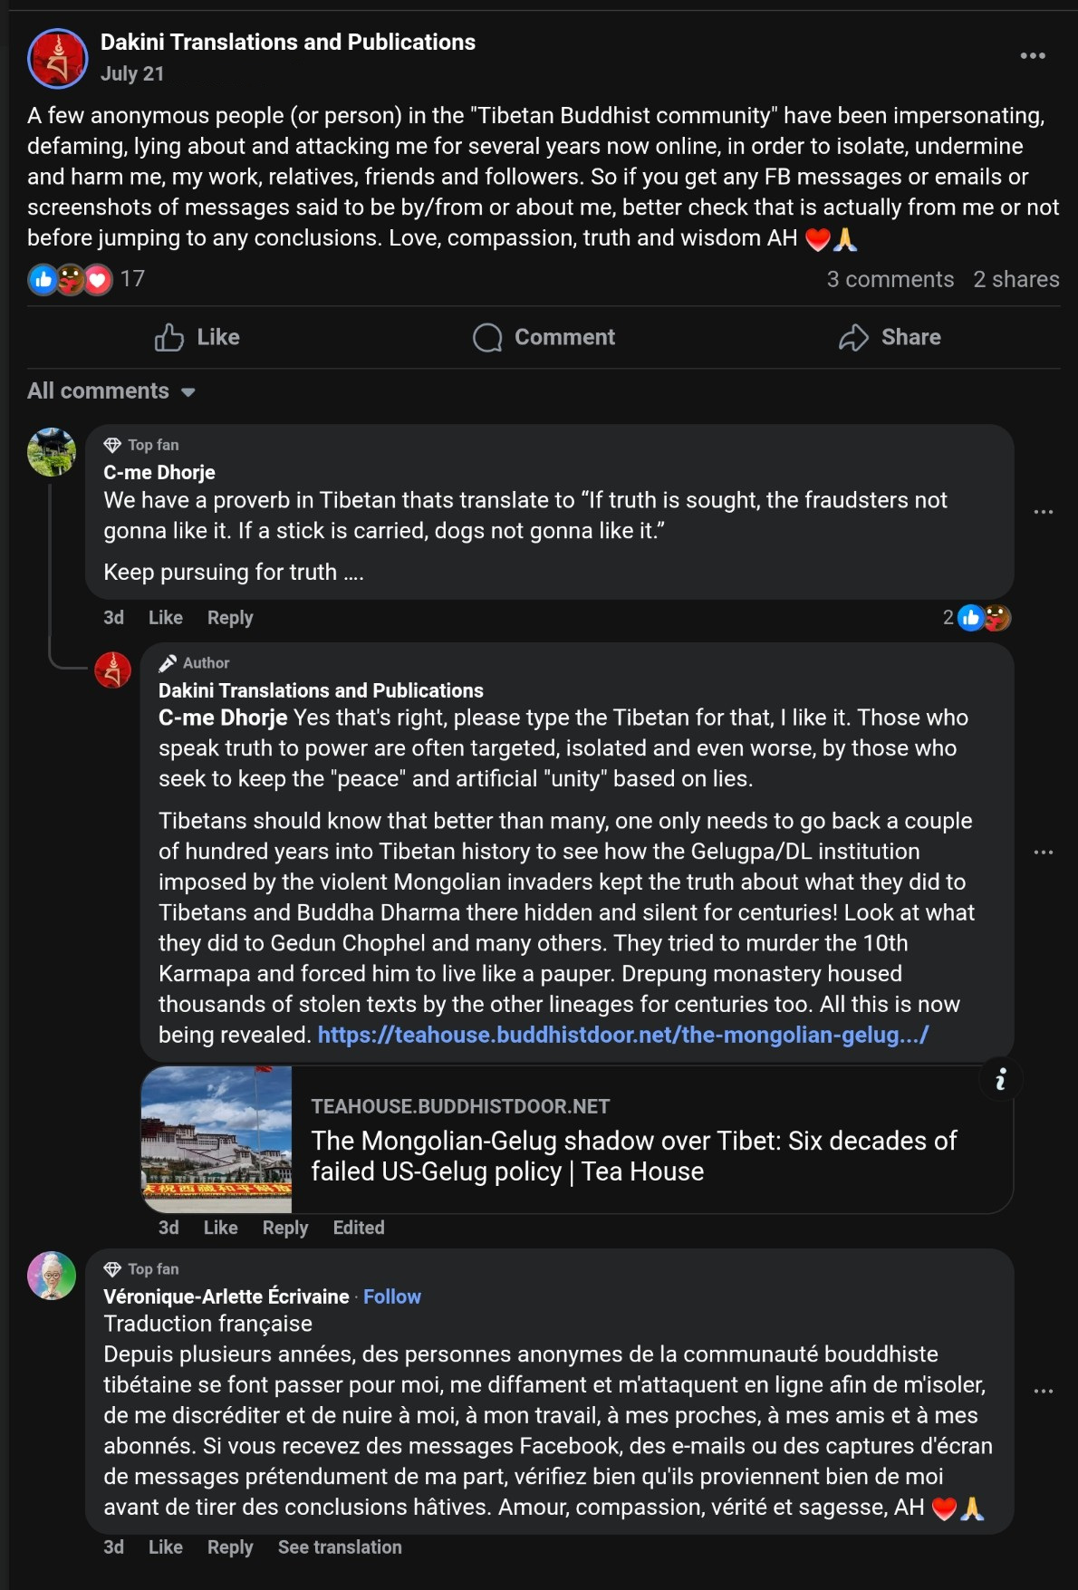The width and height of the screenshot is (1078, 1590).
Task: Open options for Véronique-Arlette's comment
Action: click(x=1044, y=1391)
